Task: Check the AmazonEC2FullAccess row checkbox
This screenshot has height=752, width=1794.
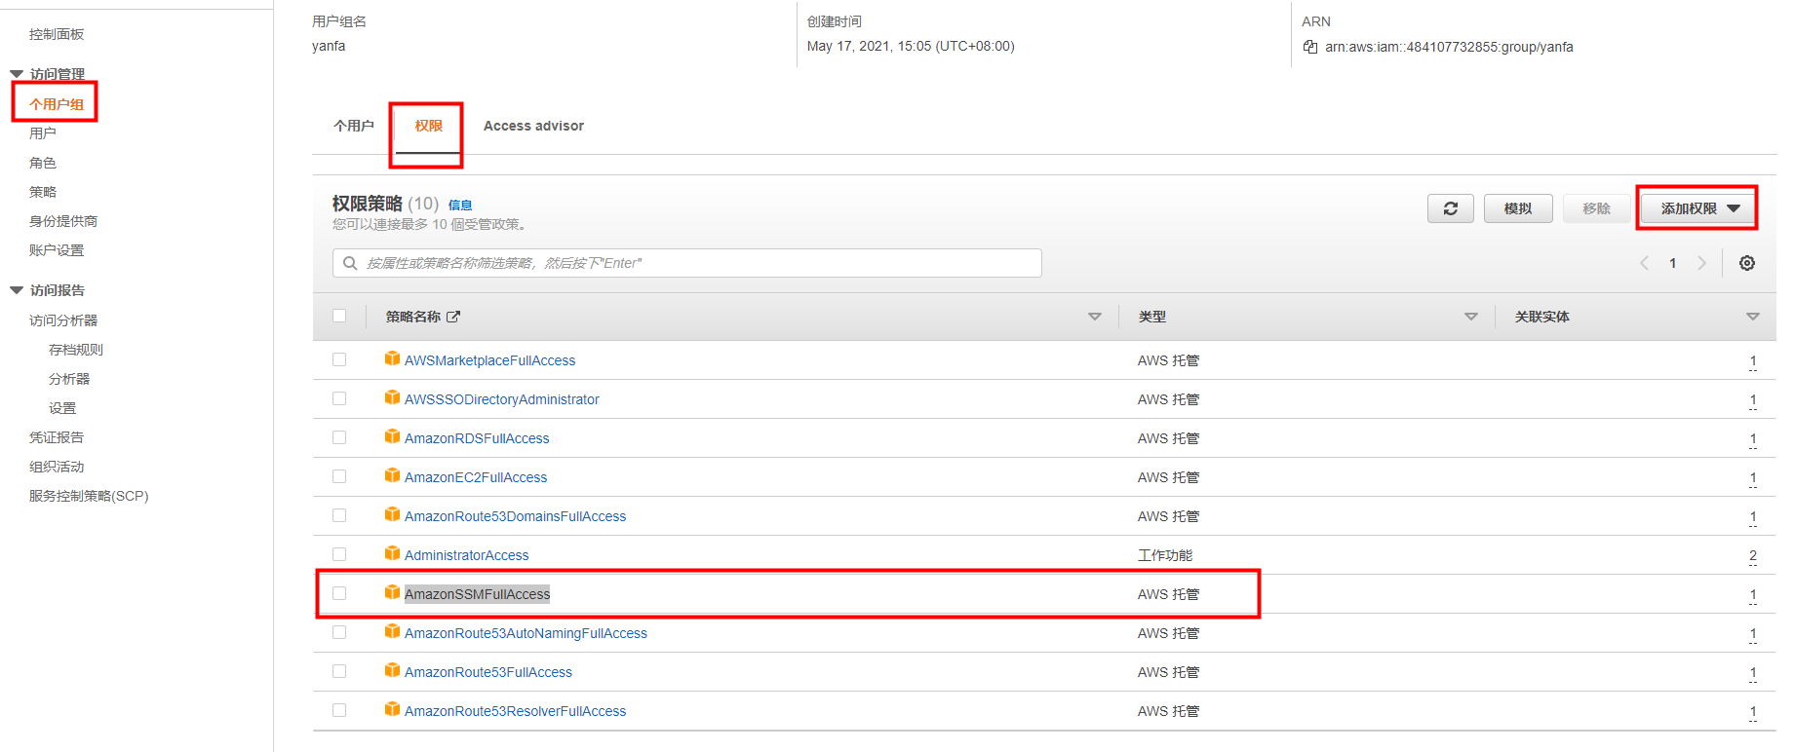Action: [339, 476]
